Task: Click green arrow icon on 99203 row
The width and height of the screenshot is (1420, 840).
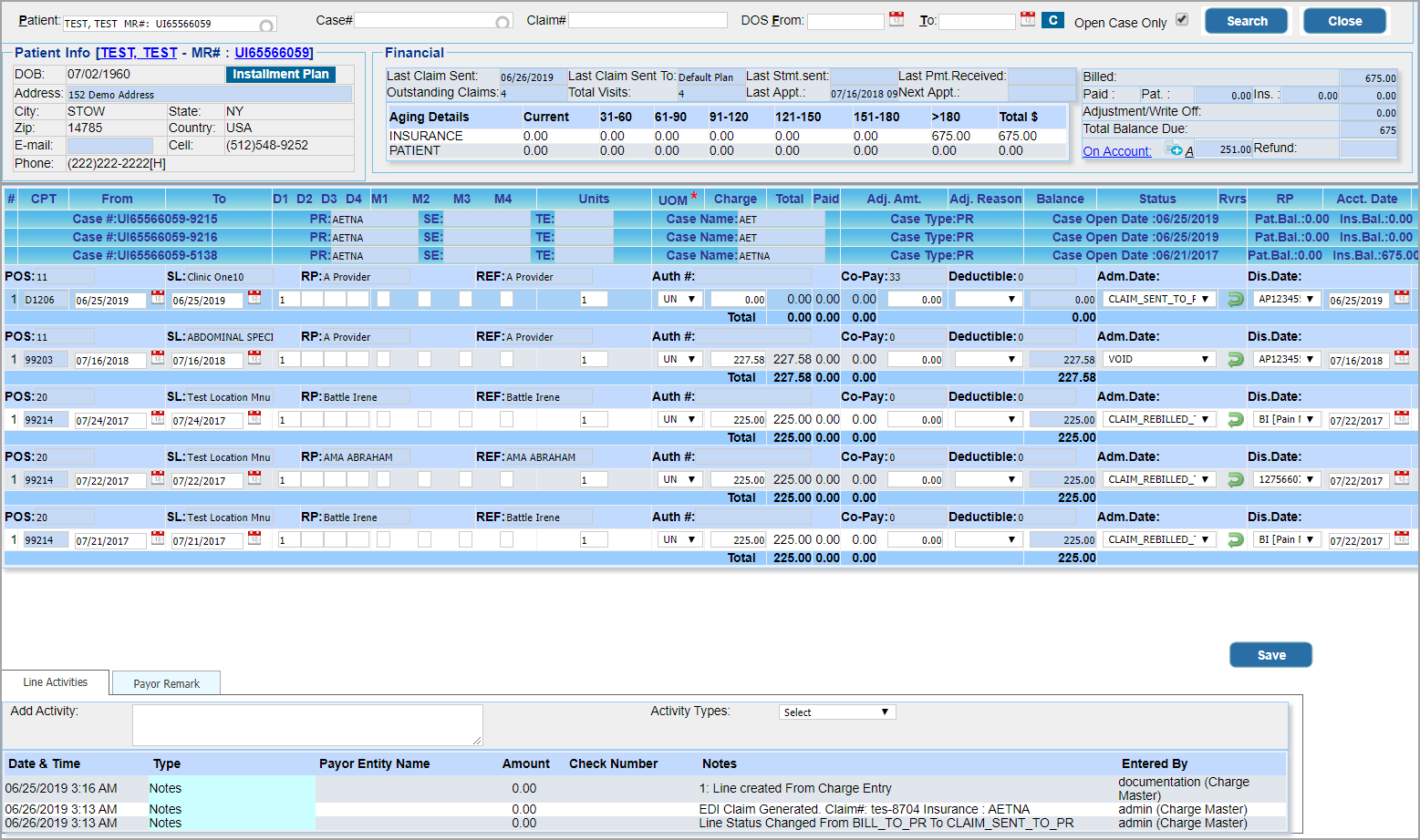Action: tap(1236, 360)
